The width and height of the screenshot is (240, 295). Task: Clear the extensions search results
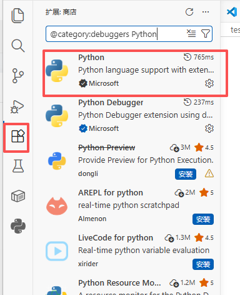(x=191, y=33)
